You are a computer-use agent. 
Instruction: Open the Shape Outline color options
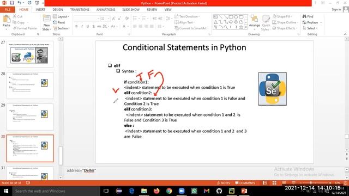(285, 22)
